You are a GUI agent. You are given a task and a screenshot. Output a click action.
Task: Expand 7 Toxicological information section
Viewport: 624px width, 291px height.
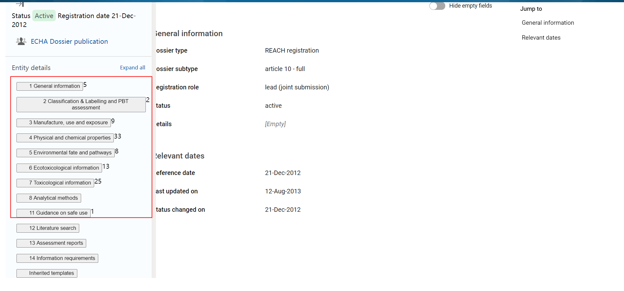(55, 183)
